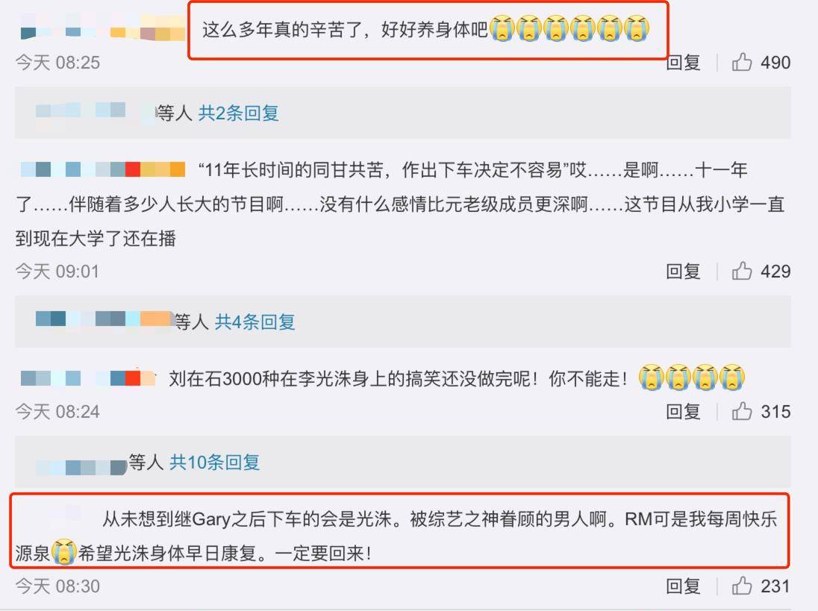Reply to the 今天 08:25 comment
This screenshot has width=818, height=611.
tap(683, 63)
